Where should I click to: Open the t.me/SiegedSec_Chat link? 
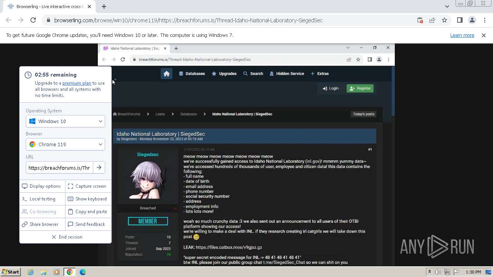pos(284,262)
